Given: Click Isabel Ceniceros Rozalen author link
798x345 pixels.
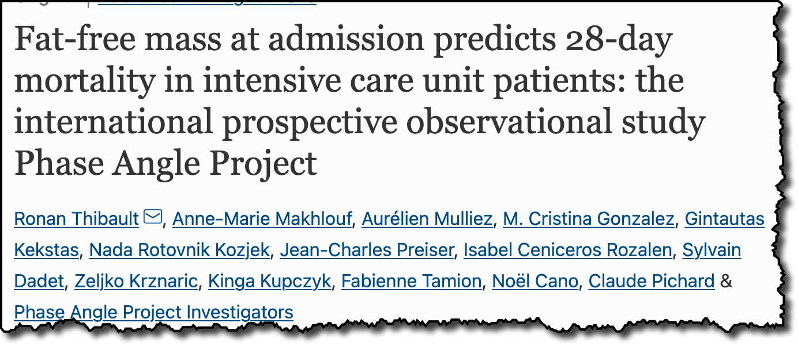Looking at the screenshot, I should point(568,250).
